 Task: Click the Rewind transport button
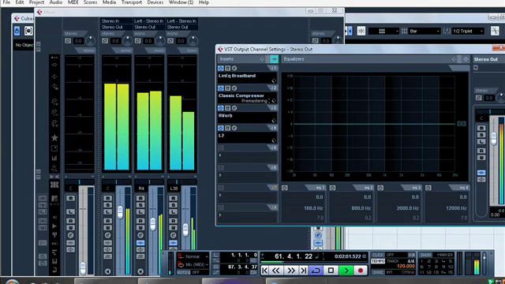pyautogui.click(x=276, y=271)
